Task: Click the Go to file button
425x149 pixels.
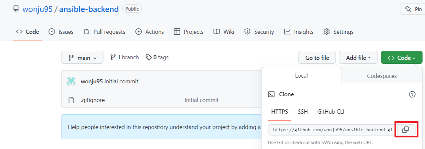Action: (317, 58)
